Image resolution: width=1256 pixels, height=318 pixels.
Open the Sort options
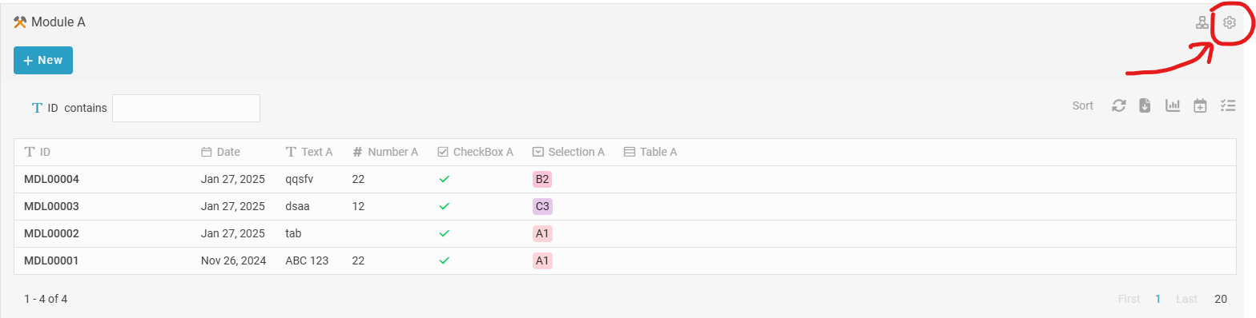point(1082,105)
